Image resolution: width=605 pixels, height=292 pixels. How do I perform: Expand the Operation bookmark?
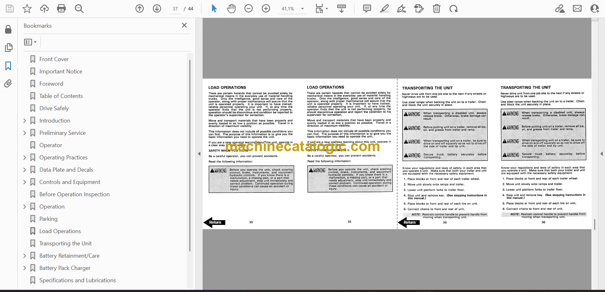point(25,207)
